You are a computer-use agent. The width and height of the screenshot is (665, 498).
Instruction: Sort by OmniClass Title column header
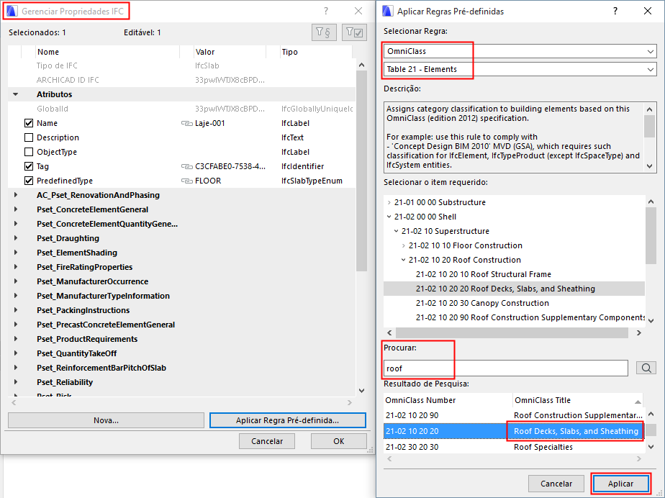pyautogui.click(x=578, y=400)
